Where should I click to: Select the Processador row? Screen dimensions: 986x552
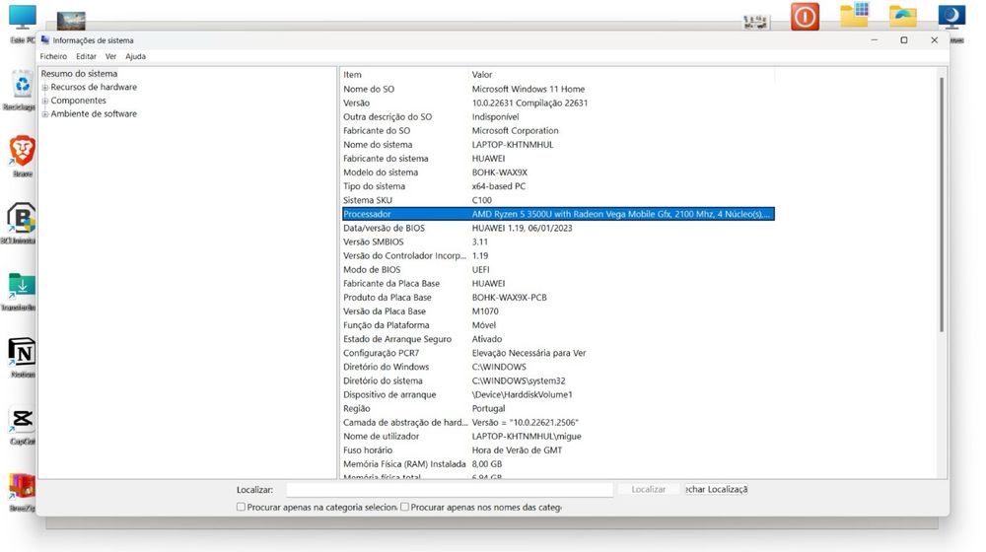[x=558, y=214]
